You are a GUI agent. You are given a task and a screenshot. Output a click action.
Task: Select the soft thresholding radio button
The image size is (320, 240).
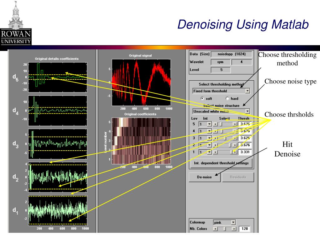tap(202, 98)
